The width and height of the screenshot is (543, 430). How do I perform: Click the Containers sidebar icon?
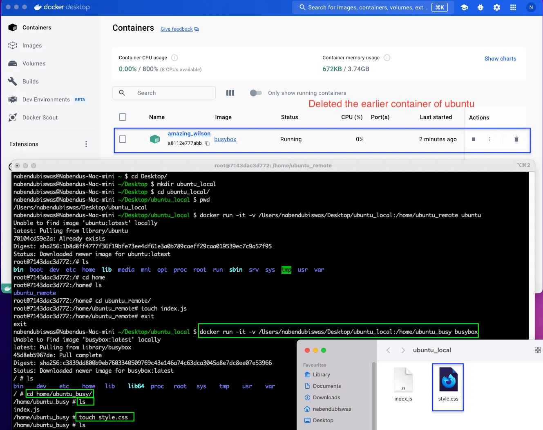[x=13, y=27]
